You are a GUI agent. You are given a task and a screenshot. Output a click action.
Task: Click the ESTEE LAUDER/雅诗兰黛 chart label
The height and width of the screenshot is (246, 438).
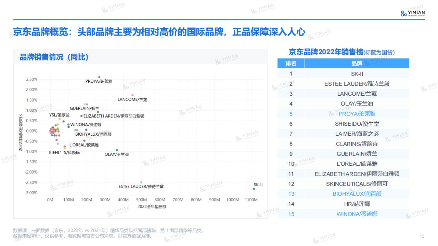click(x=141, y=187)
